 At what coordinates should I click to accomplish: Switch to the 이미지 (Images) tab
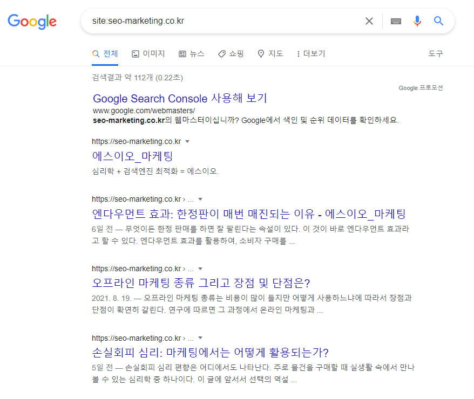[x=148, y=54]
